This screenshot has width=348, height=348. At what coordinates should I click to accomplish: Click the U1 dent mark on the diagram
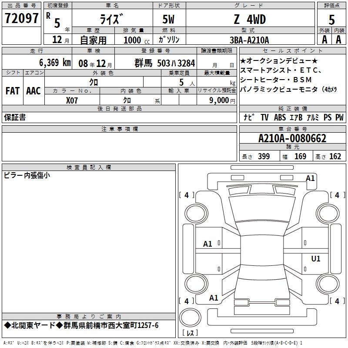tap(316, 258)
